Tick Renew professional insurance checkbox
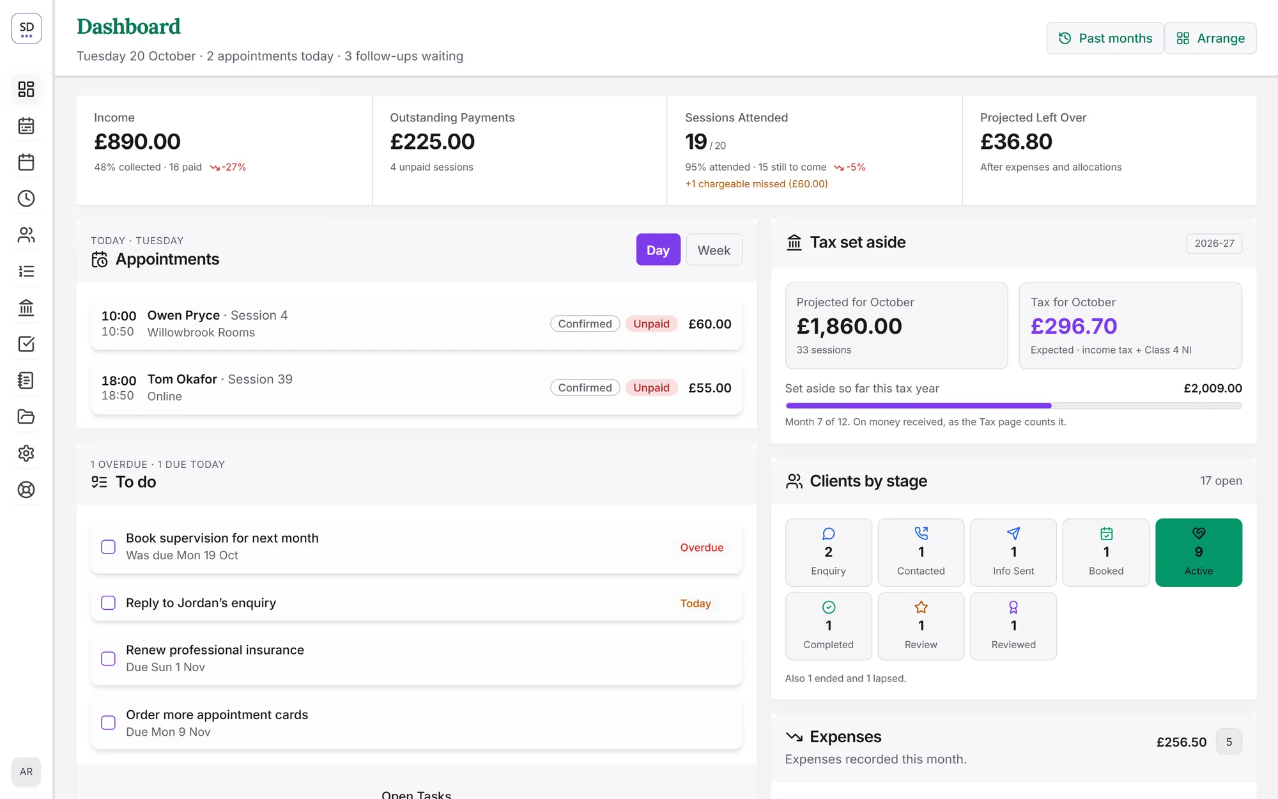 [109, 658]
